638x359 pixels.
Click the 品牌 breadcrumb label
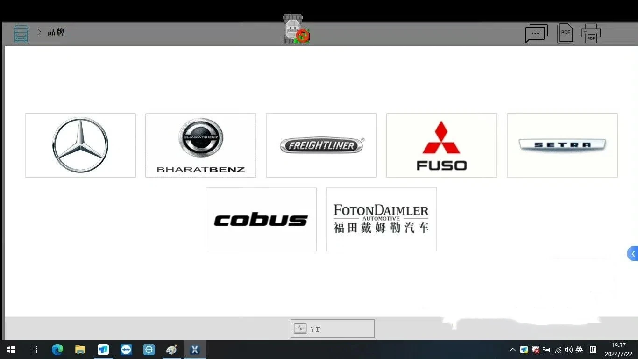56,32
